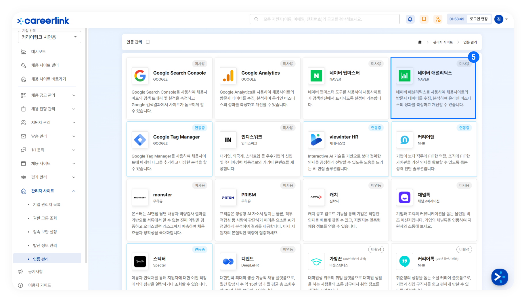This screenshot has width=526, height=302.
Task: Bookmark the 연동 관리 page
Action: [148, 42]
